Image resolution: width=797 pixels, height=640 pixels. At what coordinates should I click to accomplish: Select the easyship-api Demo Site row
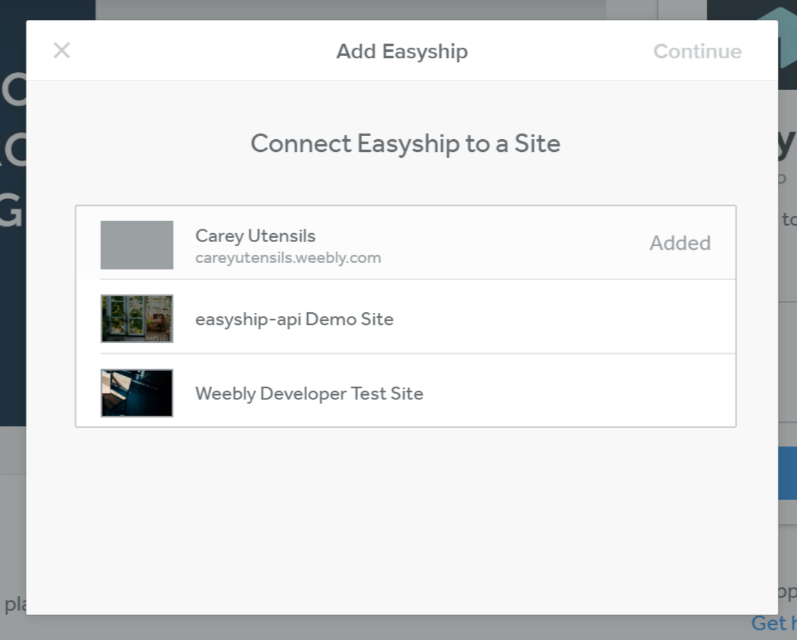click(406, 317)
